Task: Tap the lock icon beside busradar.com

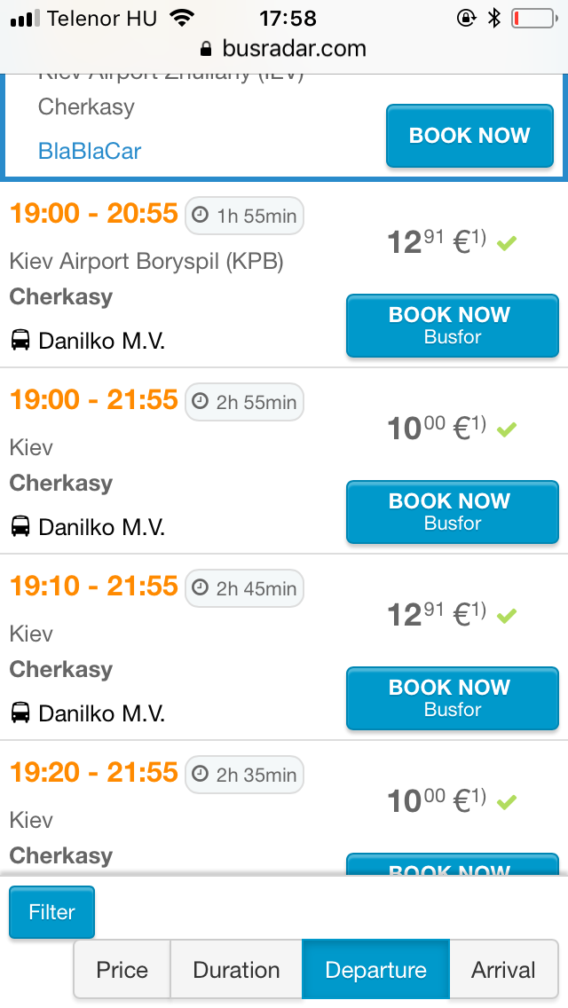Action: (207, 49)
